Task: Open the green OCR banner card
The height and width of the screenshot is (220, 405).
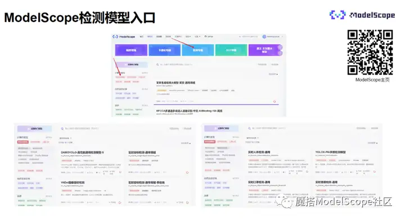Action: [x=231, y=50]
